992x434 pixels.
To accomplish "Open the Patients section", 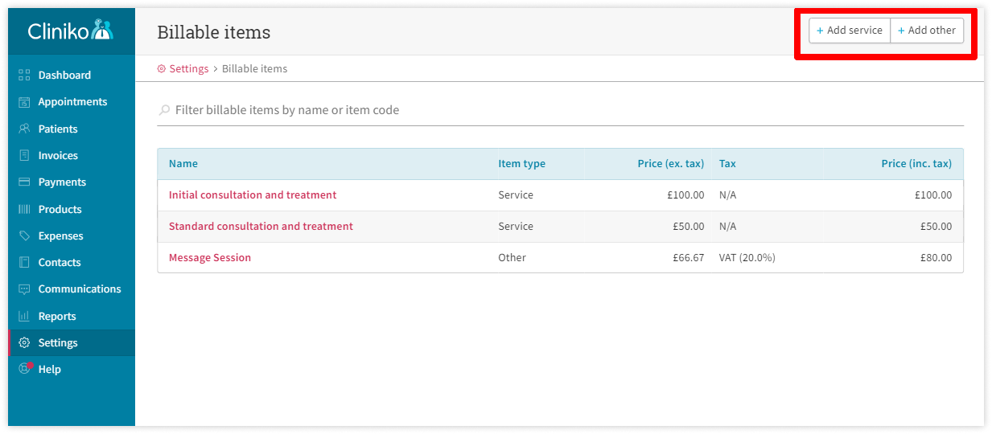I will [x=58, y=129].
